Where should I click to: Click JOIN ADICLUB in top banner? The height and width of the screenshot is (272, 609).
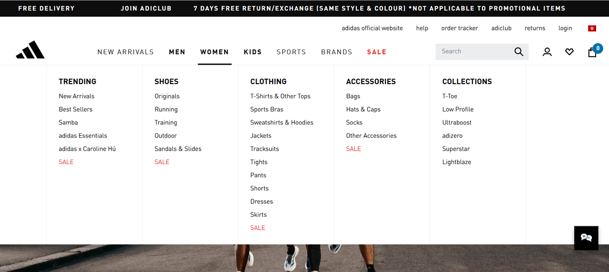pyautogui.click(x=146, y=9)
